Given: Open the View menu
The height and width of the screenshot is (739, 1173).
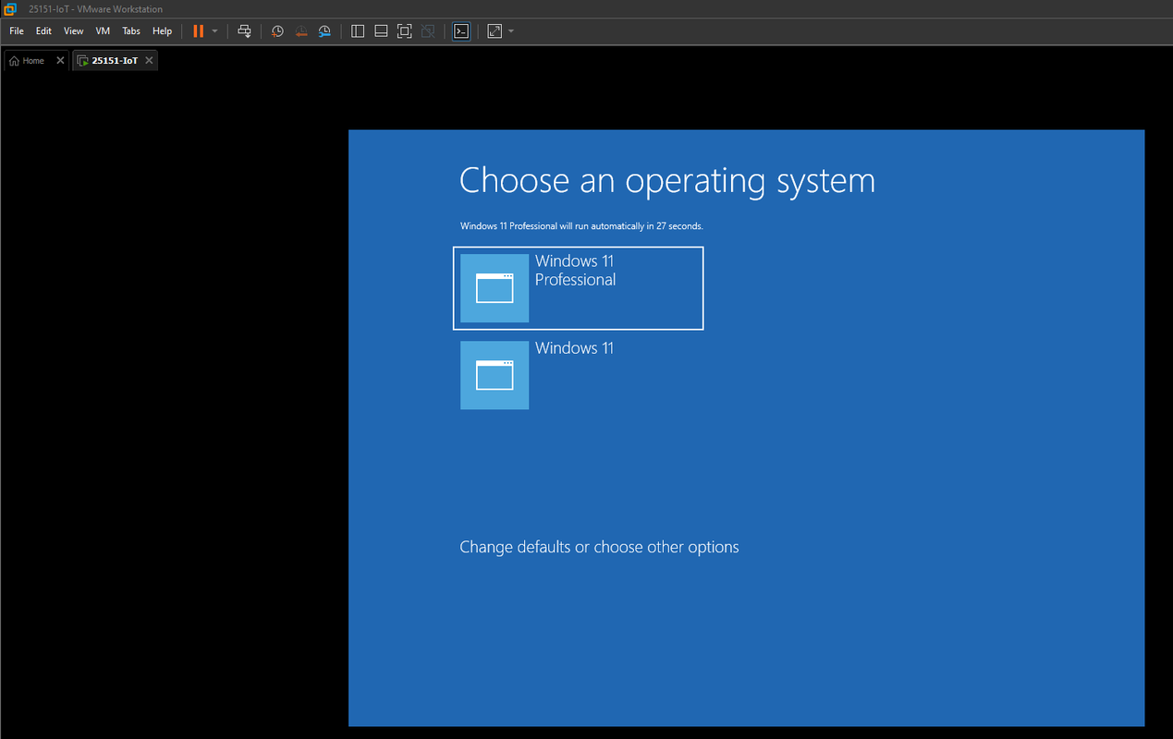Looking at the screenshot, I should click(x=74, y=30).
